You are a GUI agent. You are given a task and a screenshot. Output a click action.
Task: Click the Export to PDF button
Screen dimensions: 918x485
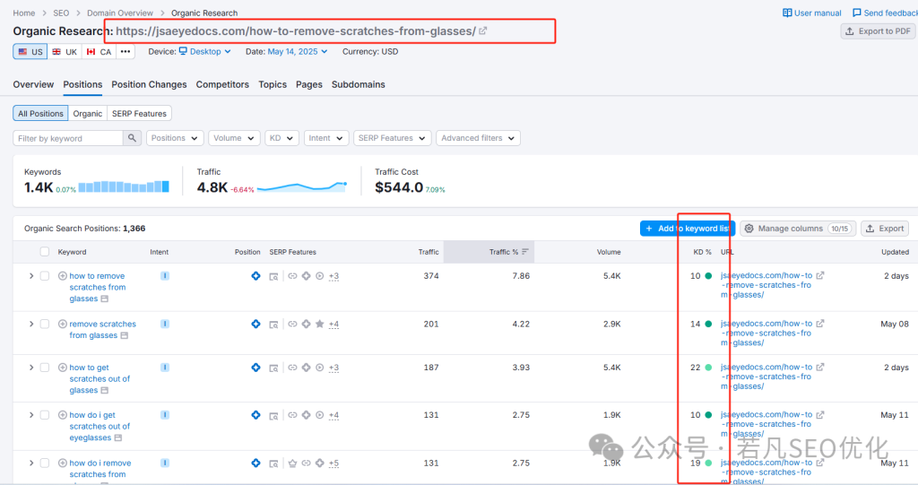tap(878, 31)
